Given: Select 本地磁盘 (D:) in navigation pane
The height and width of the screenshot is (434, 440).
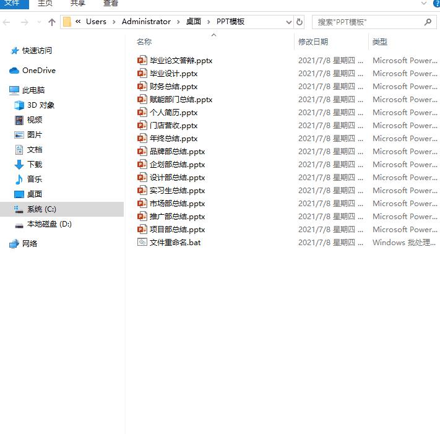Looking at the screenshot, I should point(49,224).
